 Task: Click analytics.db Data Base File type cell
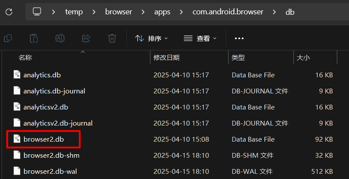coord(253,75)
